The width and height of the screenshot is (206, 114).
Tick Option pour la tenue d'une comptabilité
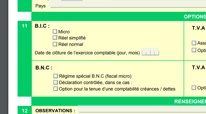55,89
